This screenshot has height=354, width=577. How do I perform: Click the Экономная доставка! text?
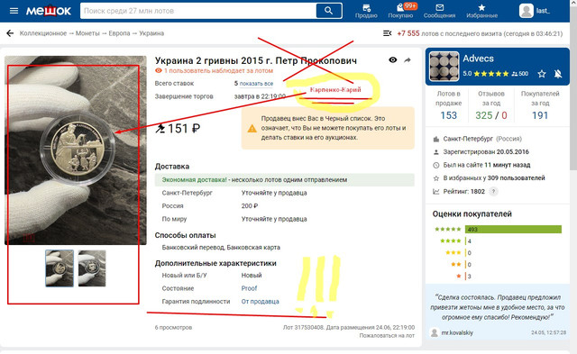click(195, 180)
